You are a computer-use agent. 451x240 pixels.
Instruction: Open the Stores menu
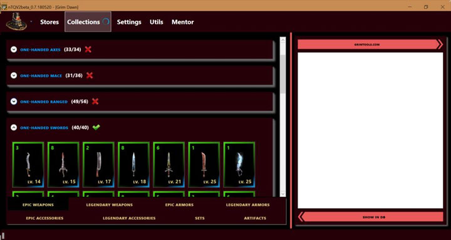coord(49,22)
